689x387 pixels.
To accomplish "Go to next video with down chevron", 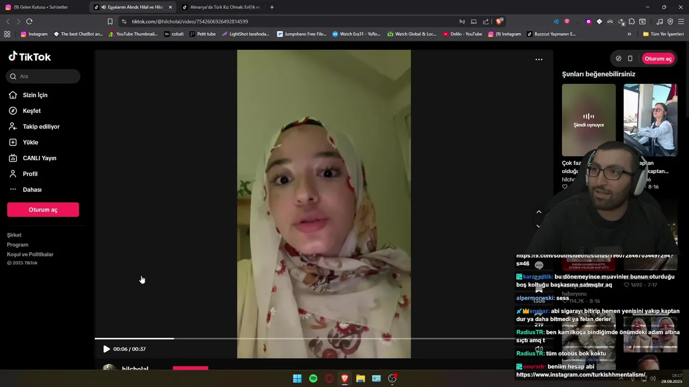I will tap(539, 226).
